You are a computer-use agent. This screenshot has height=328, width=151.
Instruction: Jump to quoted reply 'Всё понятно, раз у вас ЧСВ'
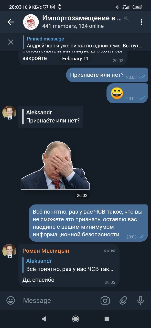69,265
